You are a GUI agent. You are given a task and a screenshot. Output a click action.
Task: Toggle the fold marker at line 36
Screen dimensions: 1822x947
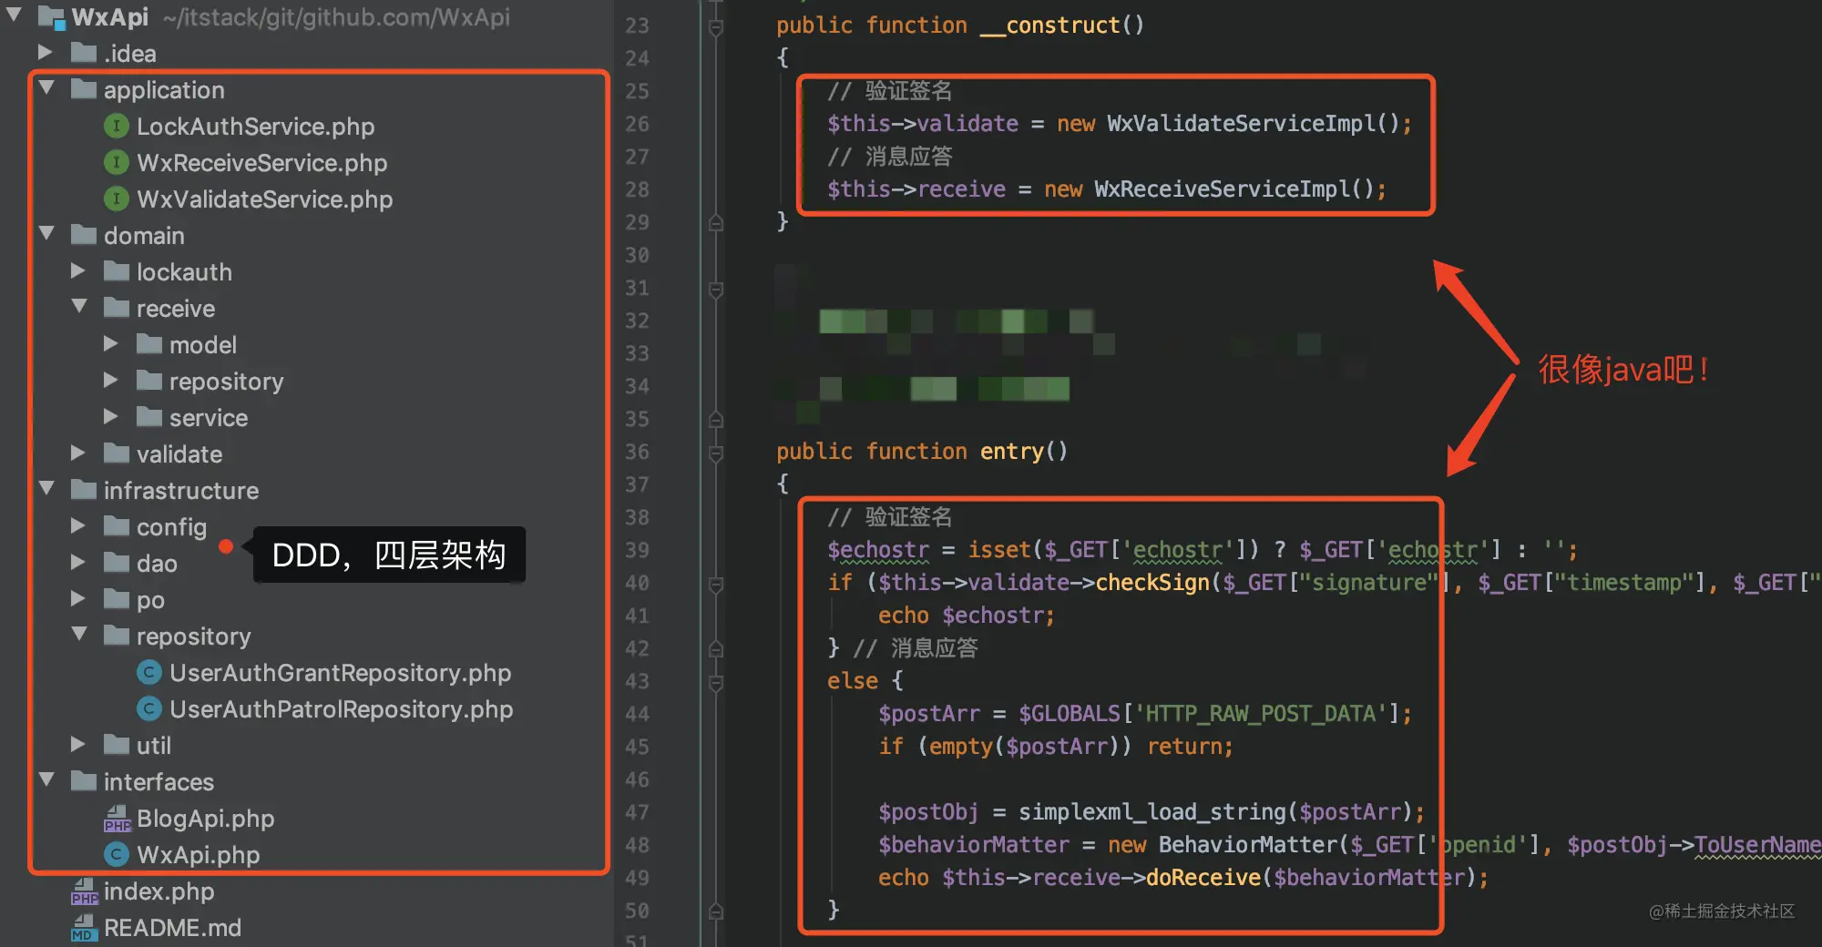coord(716,453)
